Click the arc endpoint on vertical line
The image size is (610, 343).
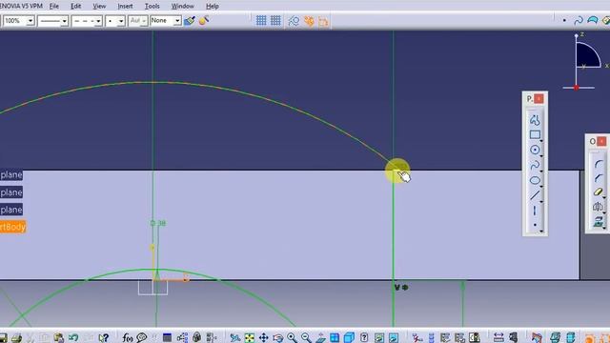(394, 169)
